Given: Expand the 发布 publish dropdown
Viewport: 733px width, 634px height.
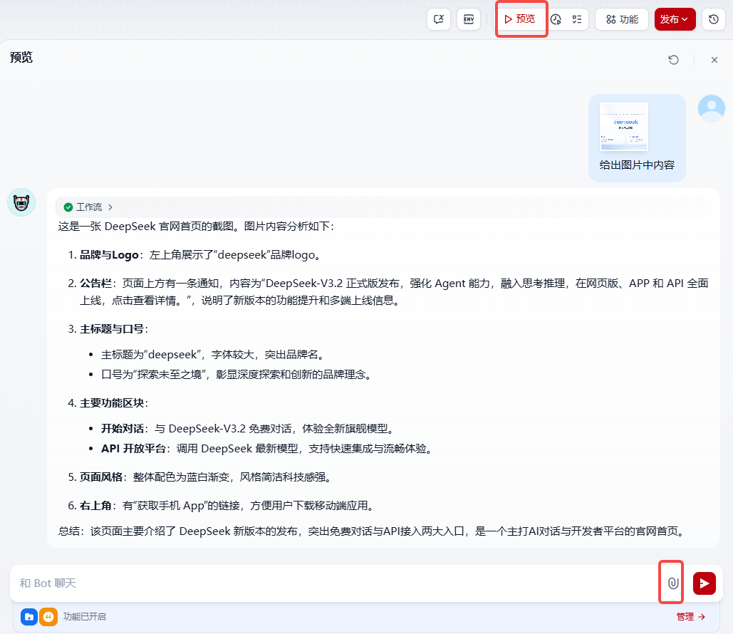Looking at the screenshot, I should tap(675, 19).
